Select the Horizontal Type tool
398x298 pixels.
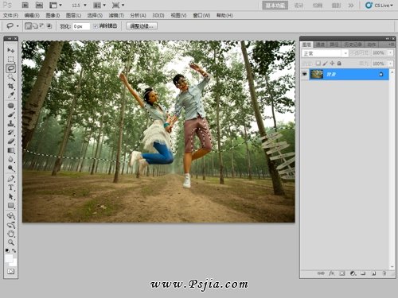click(11, 188)
